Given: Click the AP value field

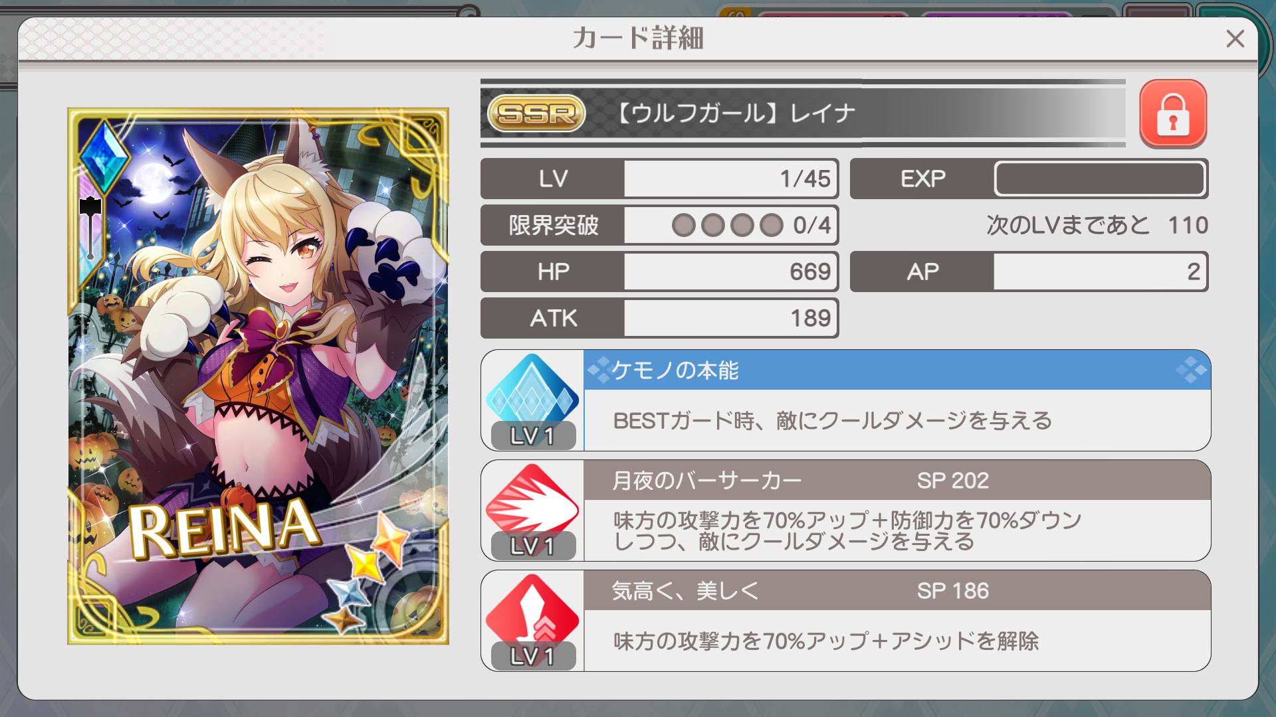Looking at the screenshot, I should tap(1100, 272).
